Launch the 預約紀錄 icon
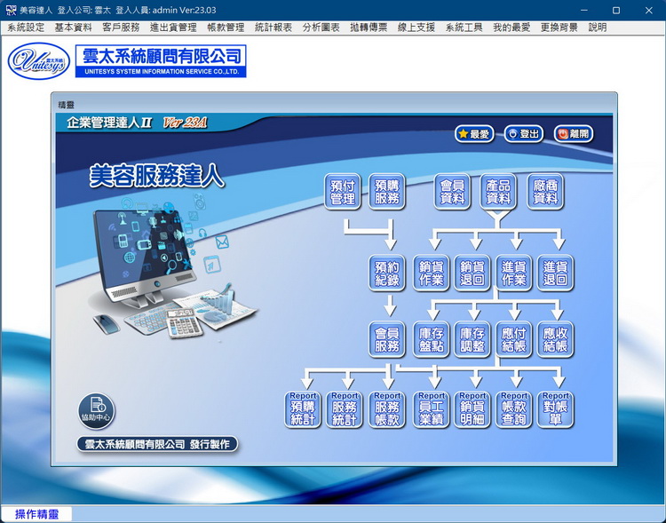Image resolution: width=666 pixels, height=523 pixels. coord(387,273)
